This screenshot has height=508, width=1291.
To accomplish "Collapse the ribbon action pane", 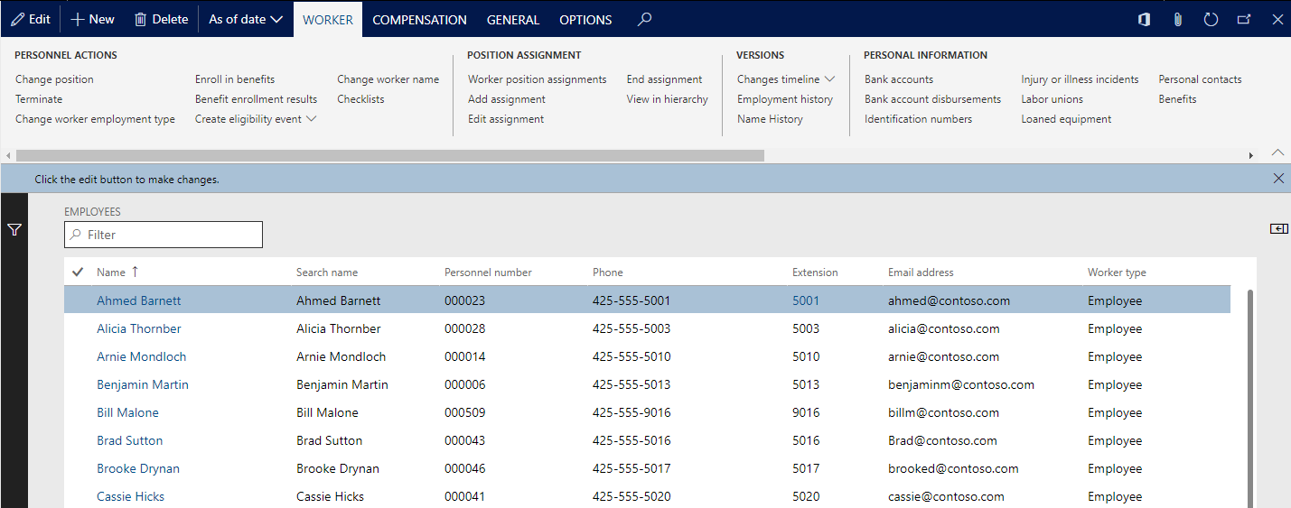I will [x=1277, y=152].
